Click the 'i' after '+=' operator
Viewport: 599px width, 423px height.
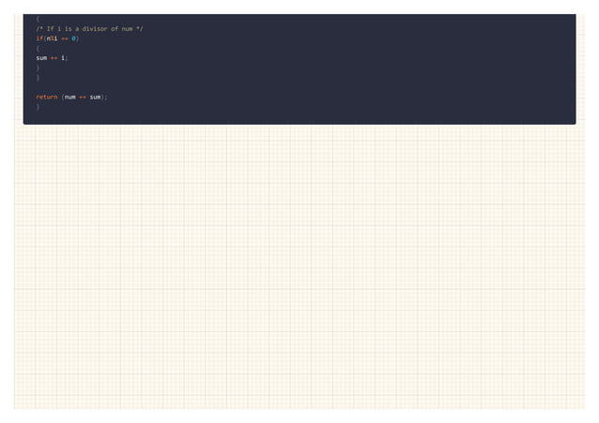tap(63, 58)
